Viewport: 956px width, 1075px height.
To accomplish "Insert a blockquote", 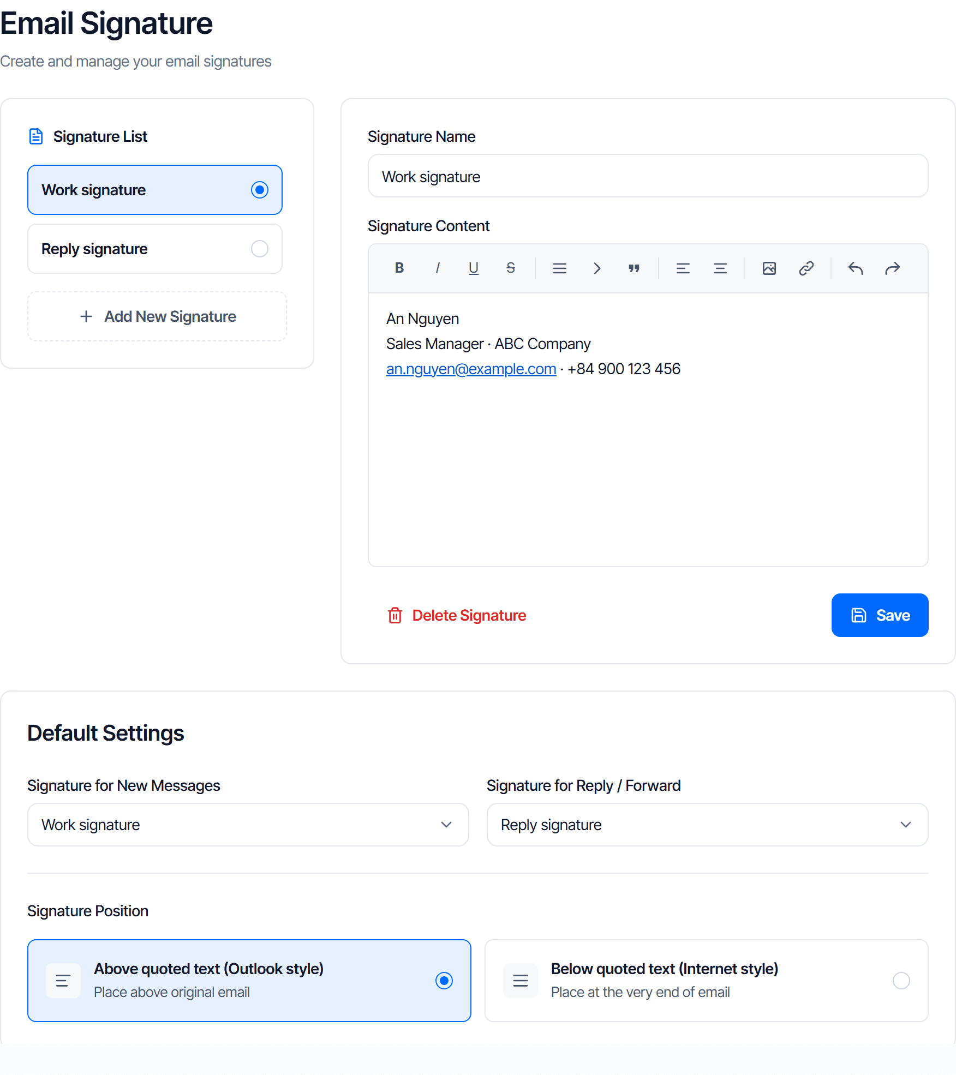I will coord(634,268).
